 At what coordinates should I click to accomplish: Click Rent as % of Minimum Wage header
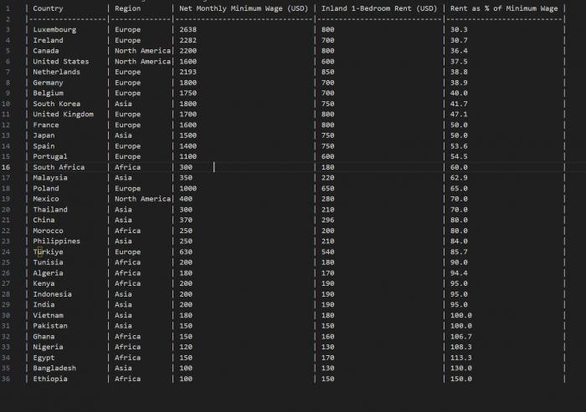tap(504, 8)
